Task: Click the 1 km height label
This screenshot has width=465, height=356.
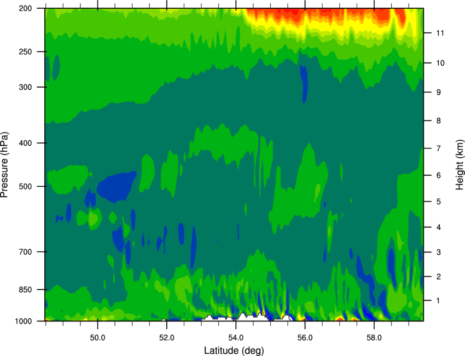Action: click(438, 301)
